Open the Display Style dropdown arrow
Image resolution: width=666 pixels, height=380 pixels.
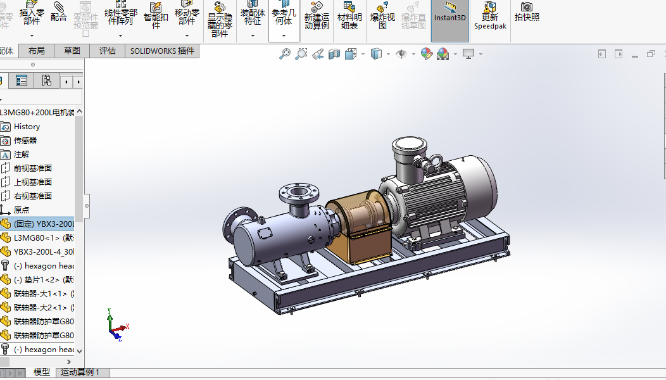tap(389, 54)
